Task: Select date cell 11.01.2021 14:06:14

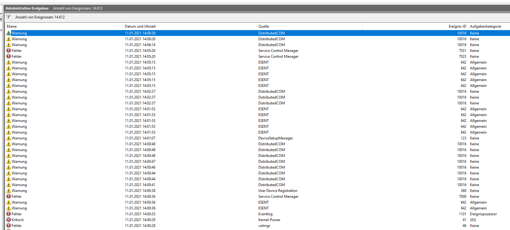Action: point(140,45)
